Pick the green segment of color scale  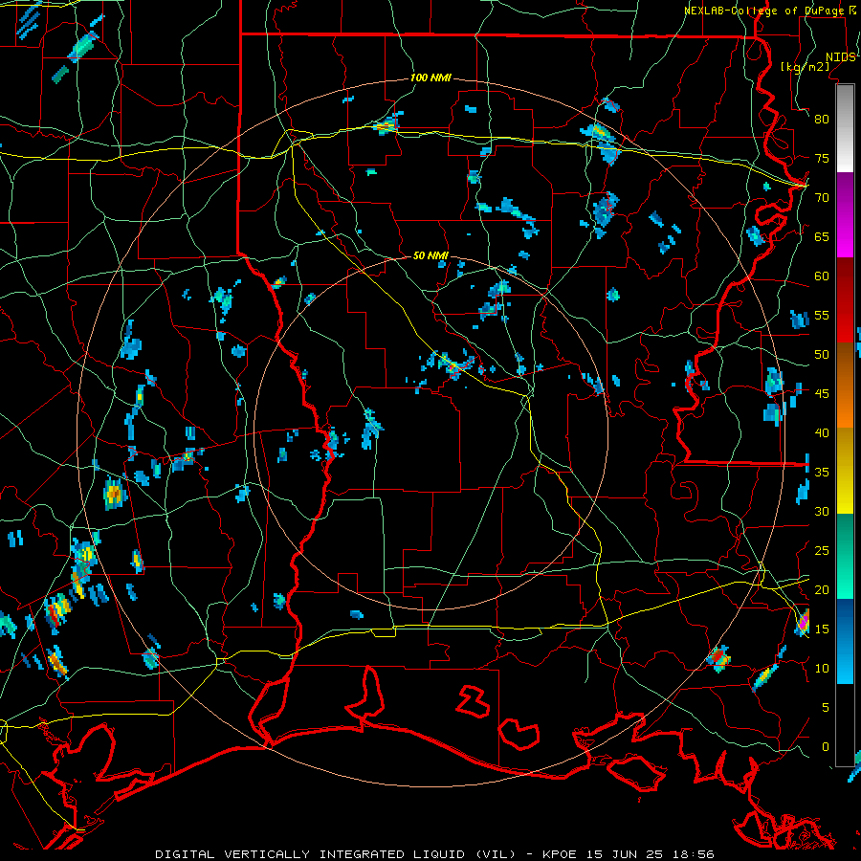tap(845, 556)
